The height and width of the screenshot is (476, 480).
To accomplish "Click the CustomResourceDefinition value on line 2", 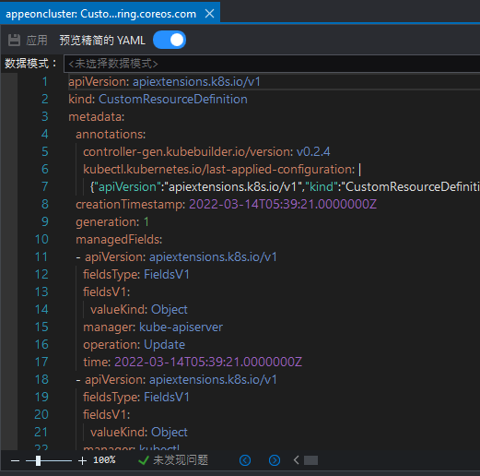I will coord(173,100).
